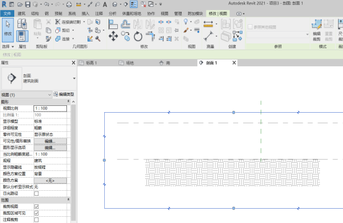Click the Close Inactive Views icon
Viewport: 343px width, 223px height.
143,4
